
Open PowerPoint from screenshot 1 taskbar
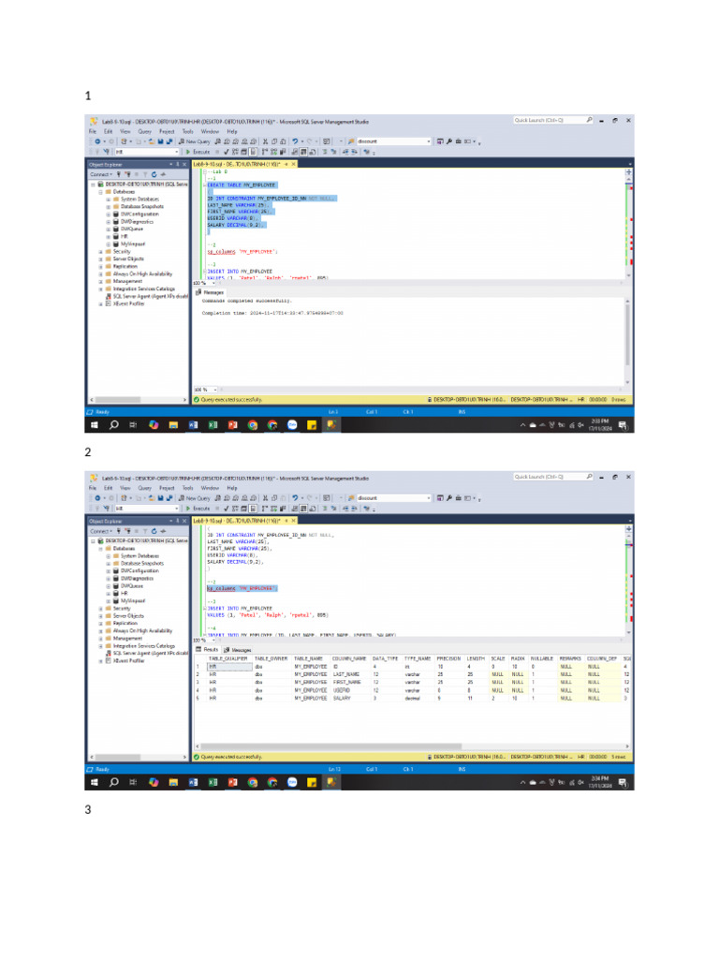pyautogui.click(x=232, y=425)
